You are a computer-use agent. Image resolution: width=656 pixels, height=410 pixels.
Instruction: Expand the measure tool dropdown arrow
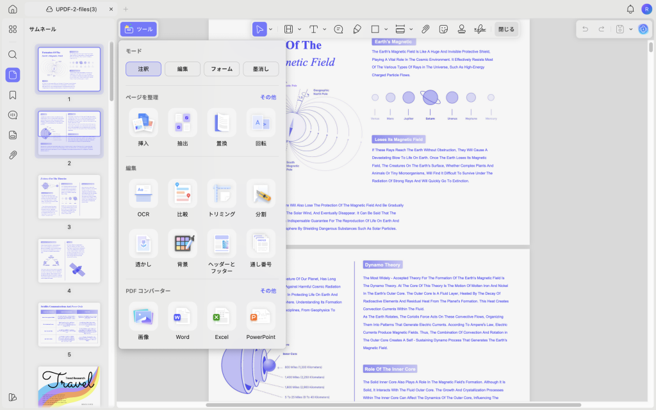coord(411,29)
